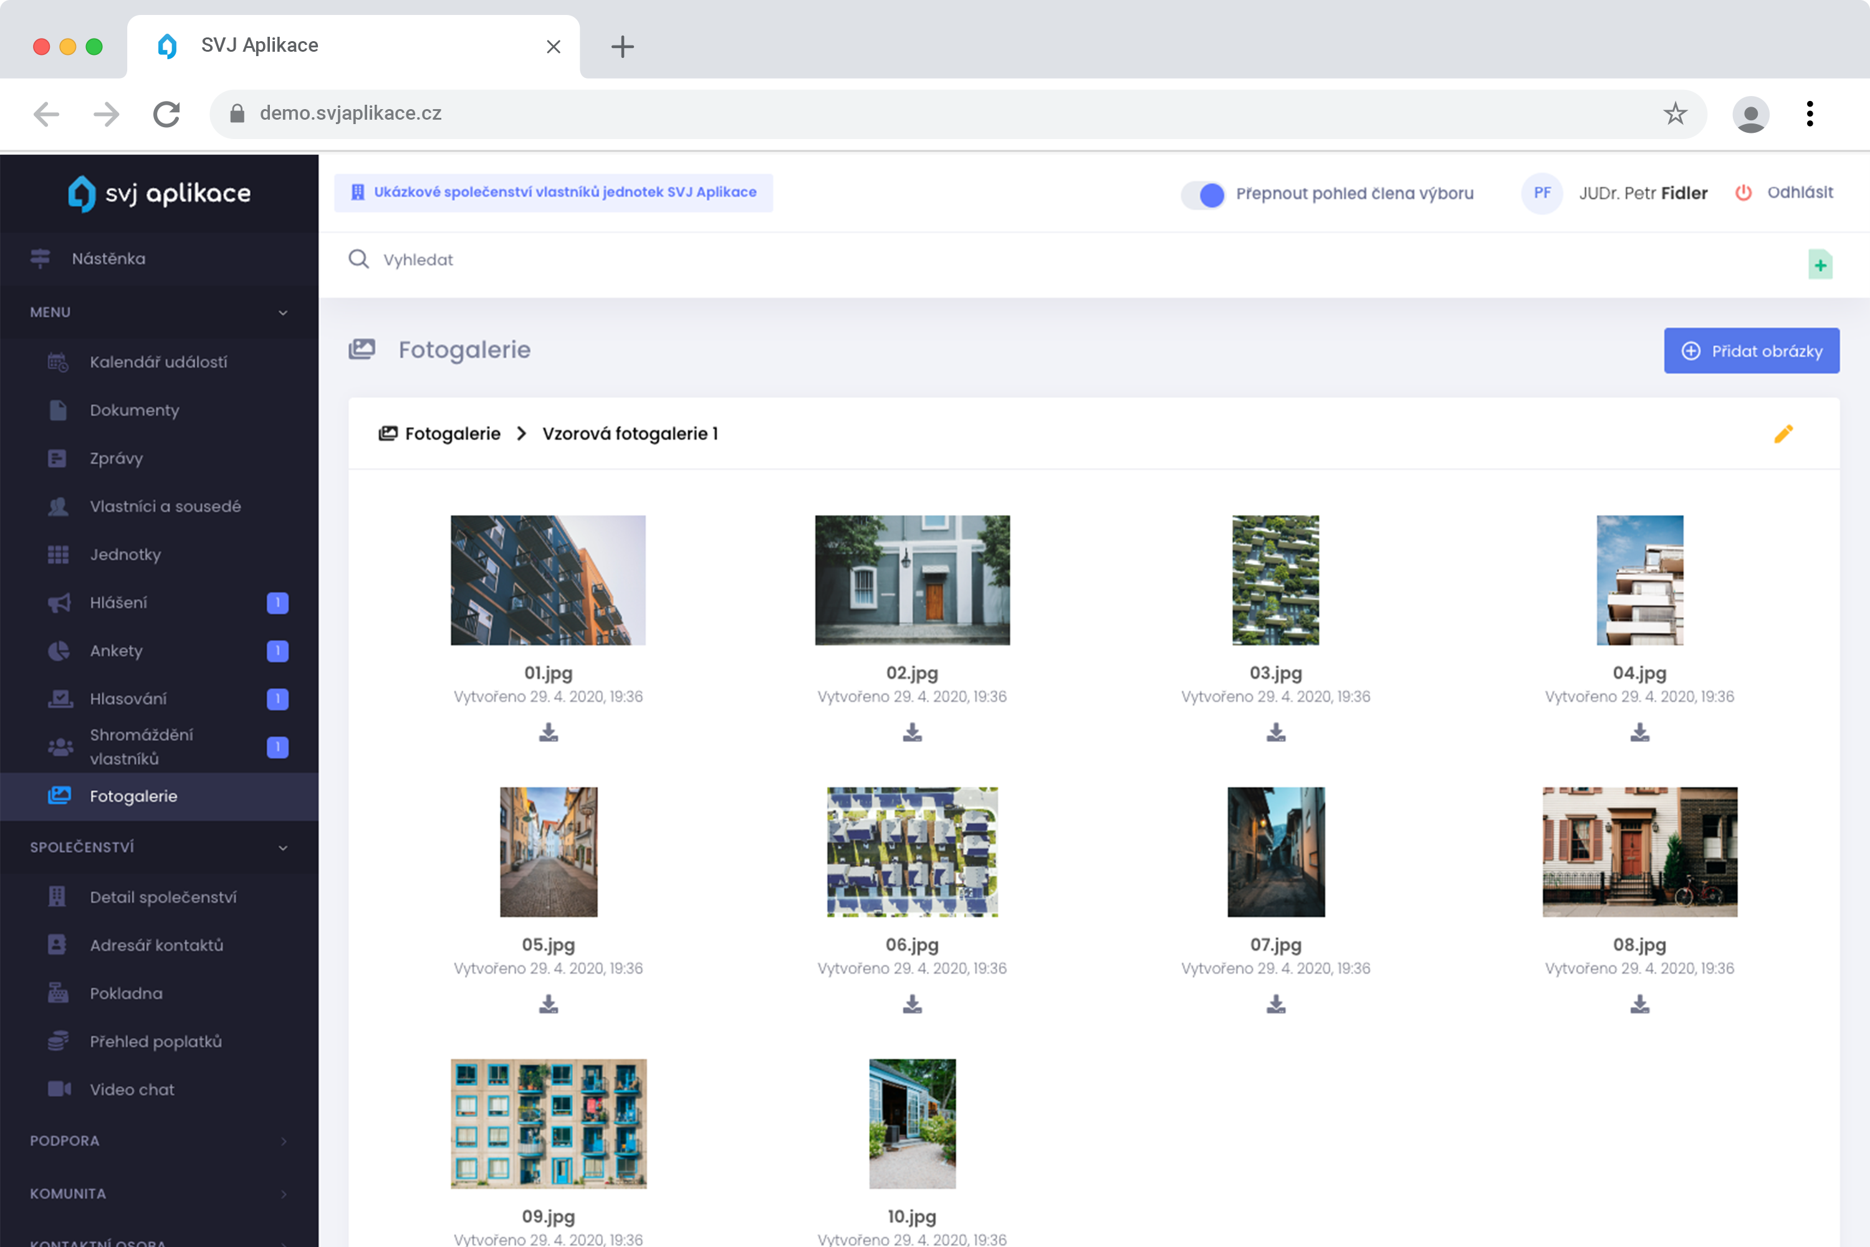Viewport: 1870px width, 1247px height.
Task: Expand the KOMUNITA sidebar section
Action: [283, 1194]
